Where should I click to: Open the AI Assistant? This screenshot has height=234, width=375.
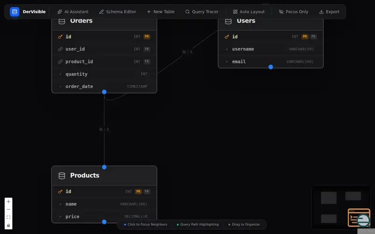click(73, 12)
